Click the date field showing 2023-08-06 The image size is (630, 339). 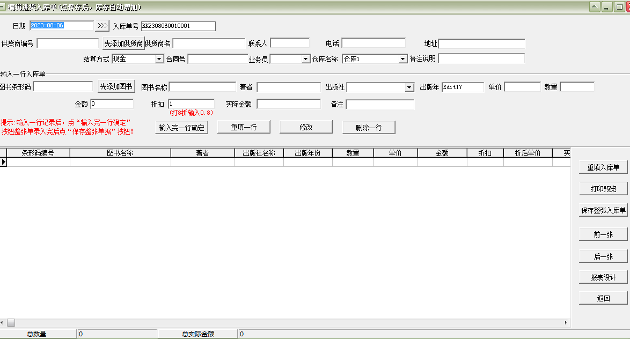point(62,26)
